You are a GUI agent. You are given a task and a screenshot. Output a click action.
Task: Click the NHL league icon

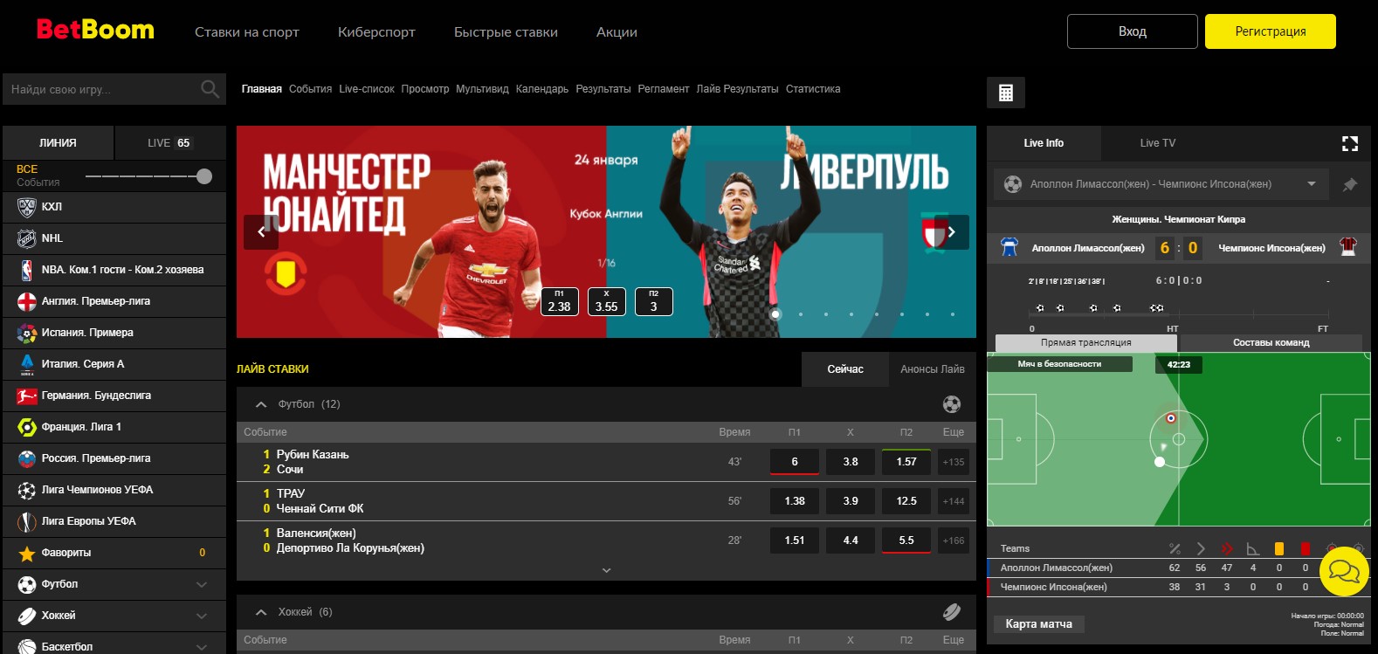point(27,238)
